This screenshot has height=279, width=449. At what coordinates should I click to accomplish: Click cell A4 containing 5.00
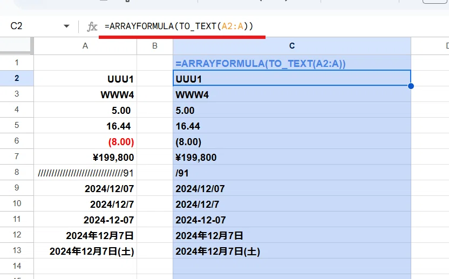(85, 110)
